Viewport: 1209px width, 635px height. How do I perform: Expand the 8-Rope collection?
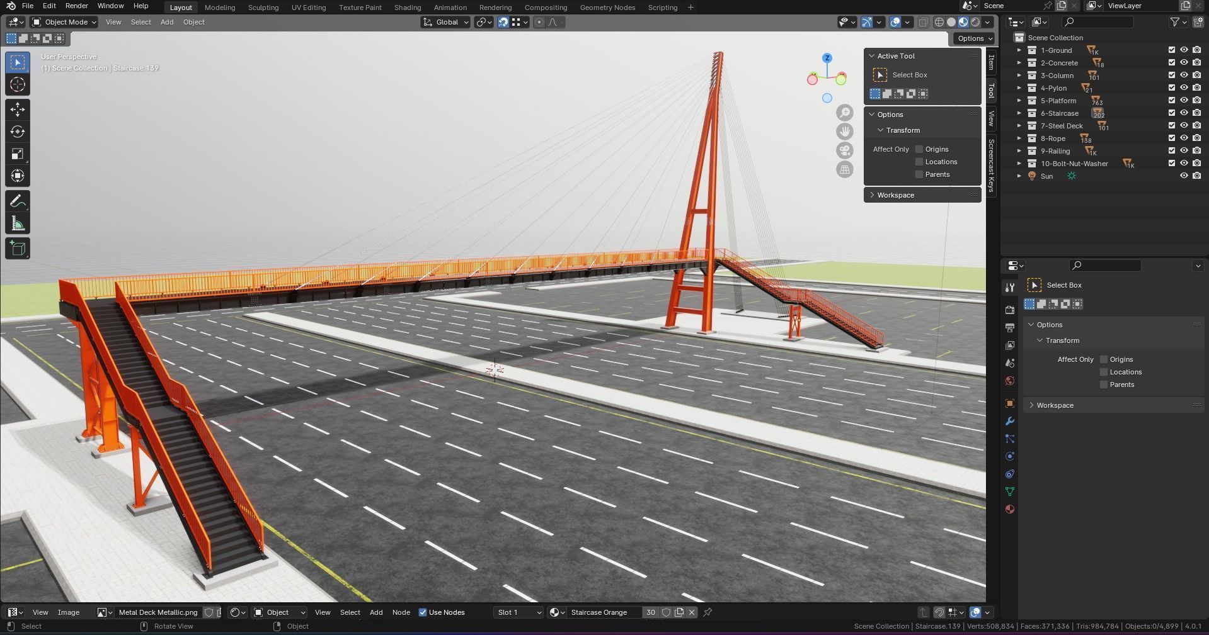pos(1019,138)
